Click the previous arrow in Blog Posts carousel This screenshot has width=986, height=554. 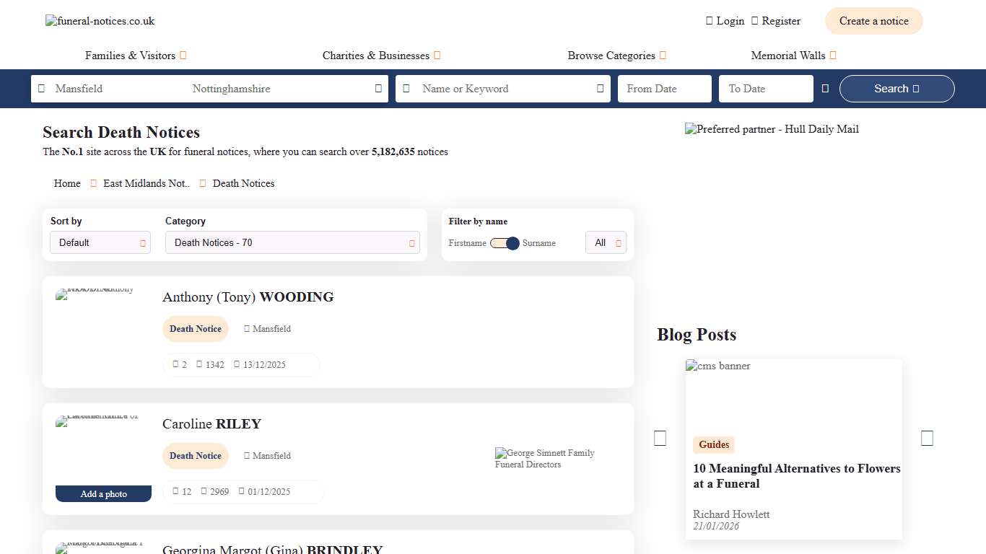click(660, 438)
